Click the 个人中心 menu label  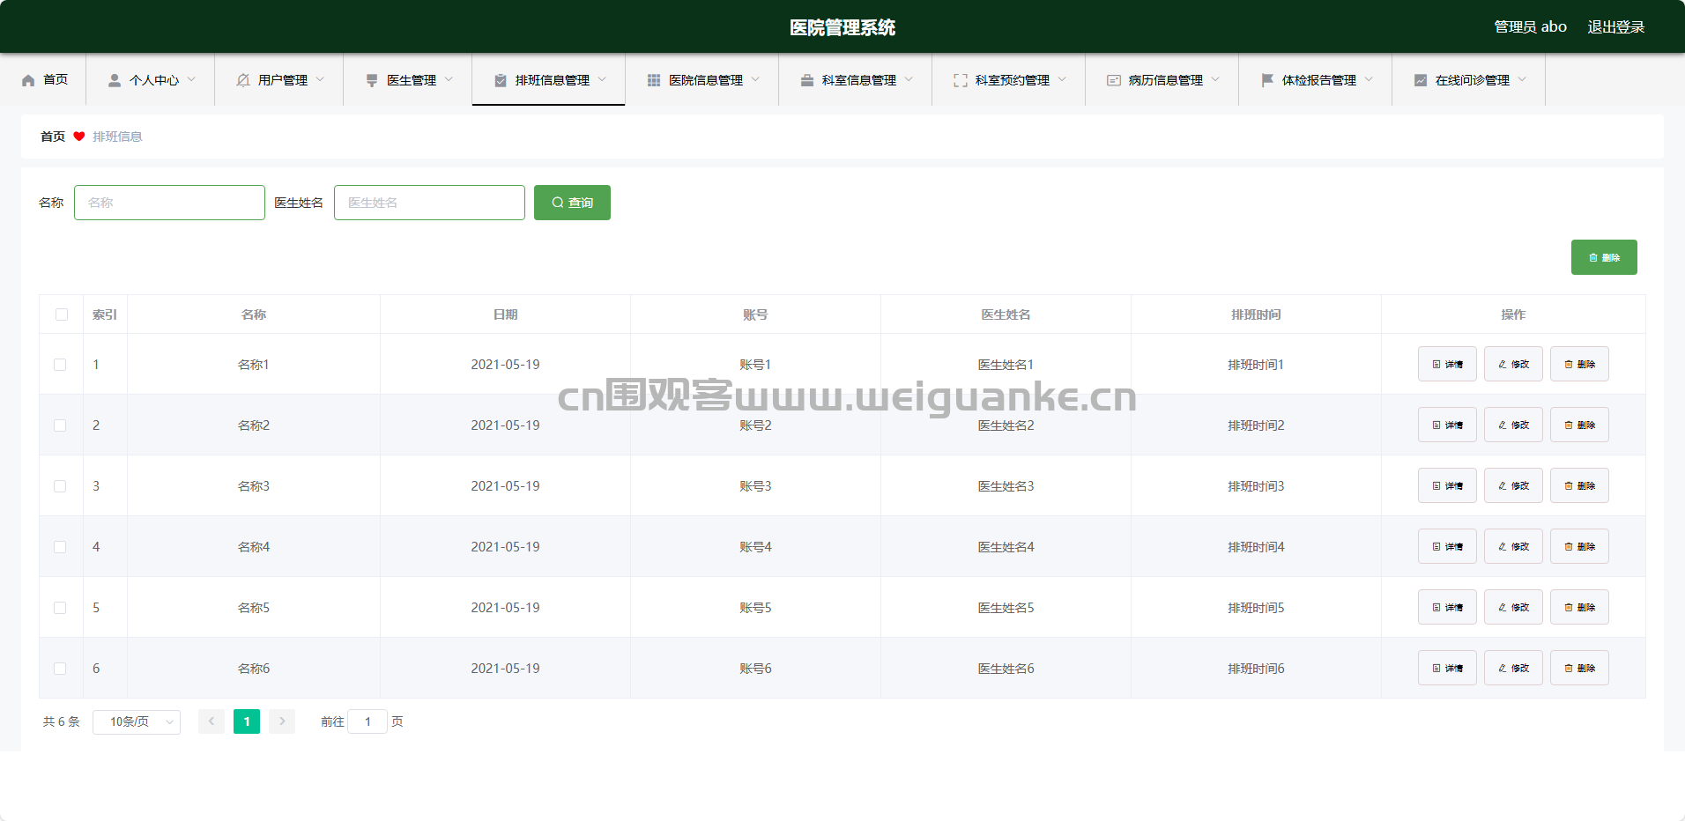coord(154,80)
